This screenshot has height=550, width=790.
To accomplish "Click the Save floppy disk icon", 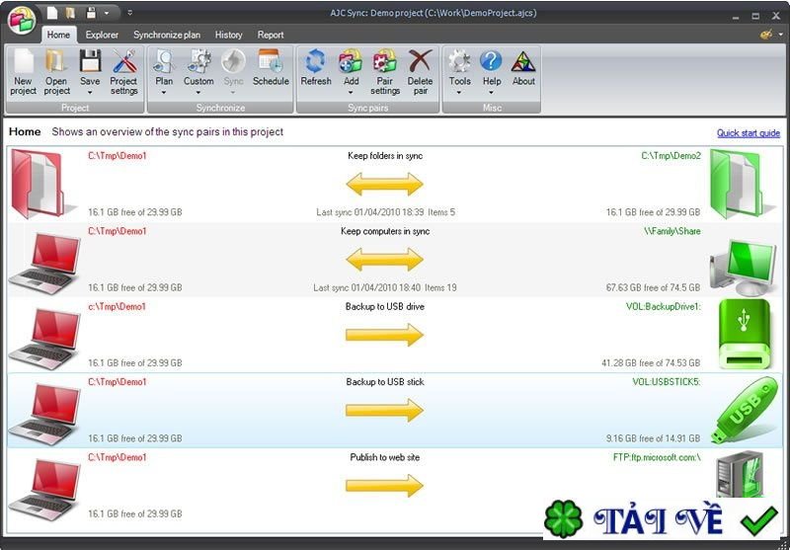I will (x=90, y=61).
